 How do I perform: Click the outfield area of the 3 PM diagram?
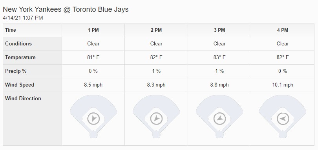pyautogui.click(x=219, y=102)
